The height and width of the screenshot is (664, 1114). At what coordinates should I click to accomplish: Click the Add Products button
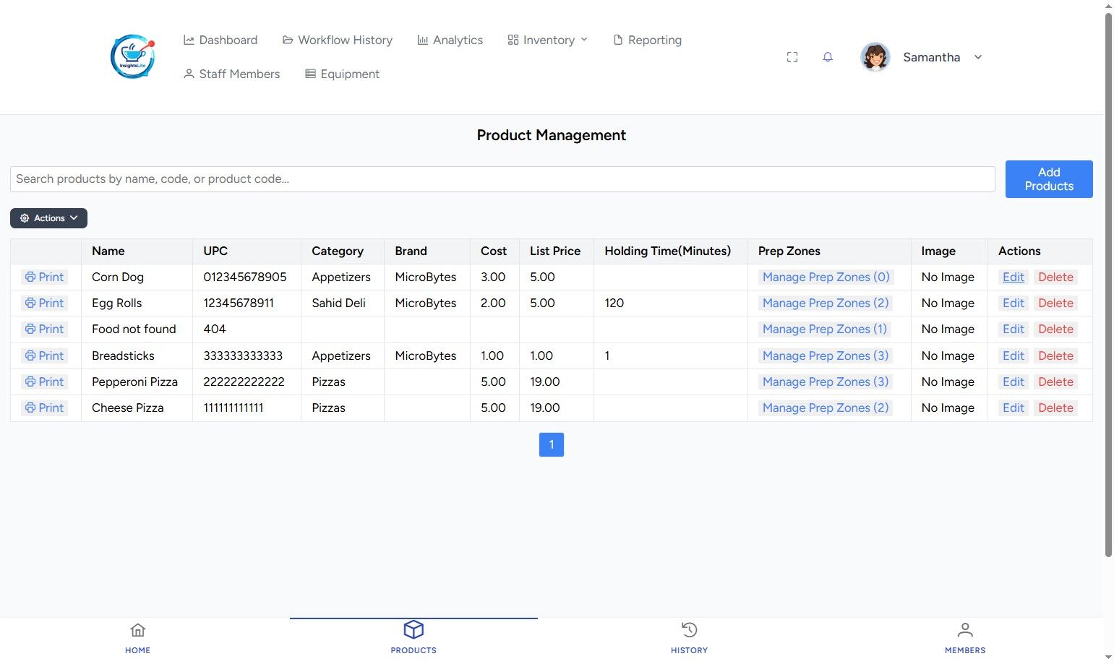[x=1049, y=179]
